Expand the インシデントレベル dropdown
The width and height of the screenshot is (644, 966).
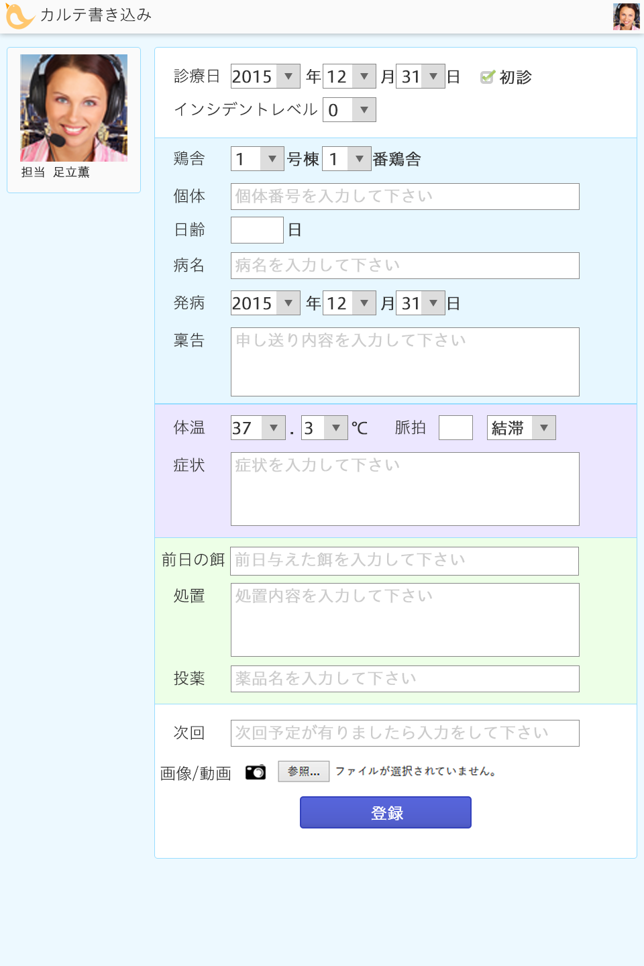coord(349,110)
